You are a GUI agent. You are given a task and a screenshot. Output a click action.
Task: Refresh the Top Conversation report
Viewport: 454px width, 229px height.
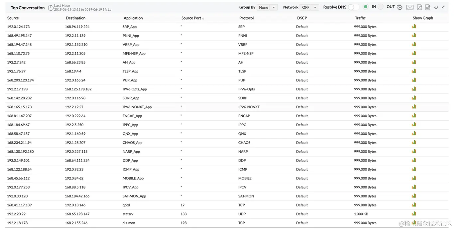pyautogui.click(x=435, y=7)
